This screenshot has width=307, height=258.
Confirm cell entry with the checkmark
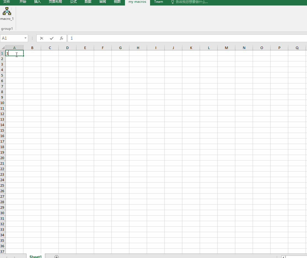[52, 38]
